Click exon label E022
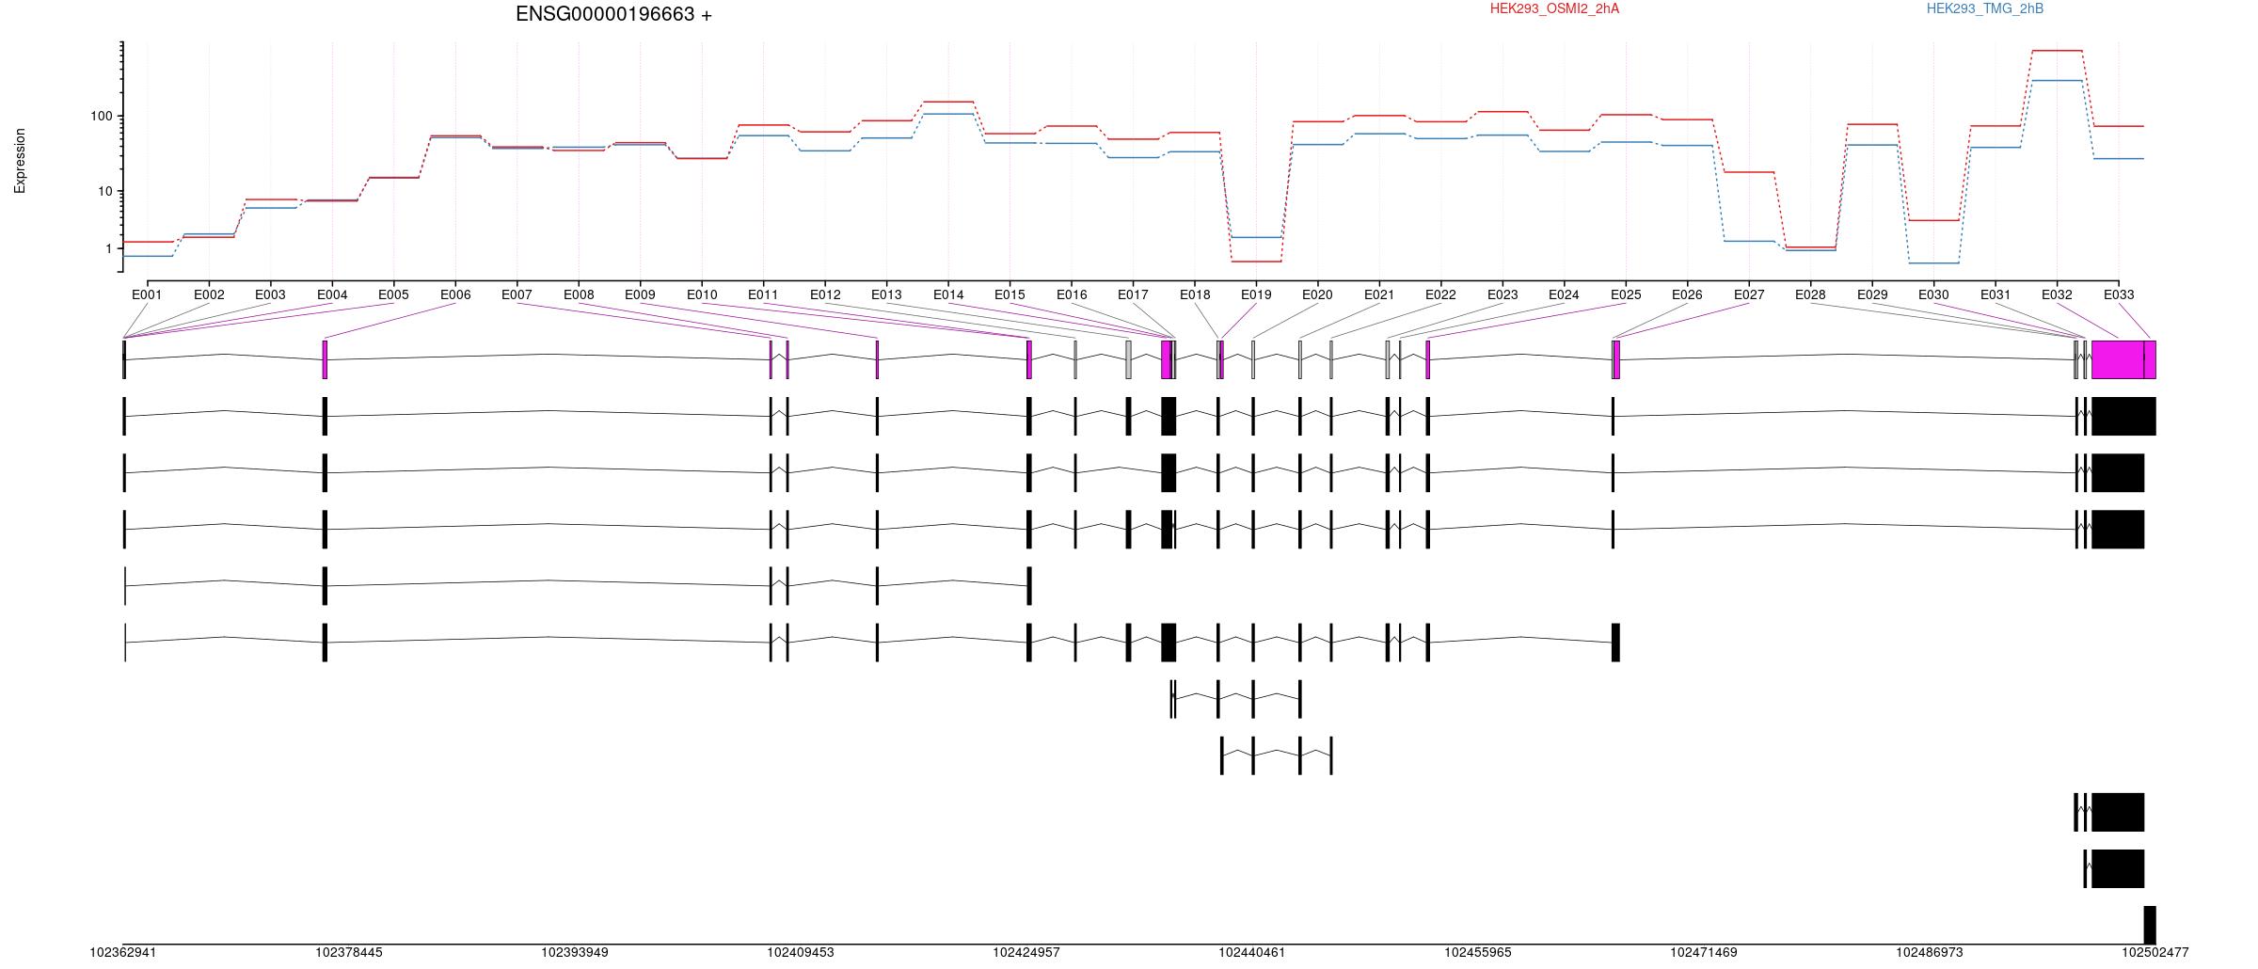 [1440, 294]
